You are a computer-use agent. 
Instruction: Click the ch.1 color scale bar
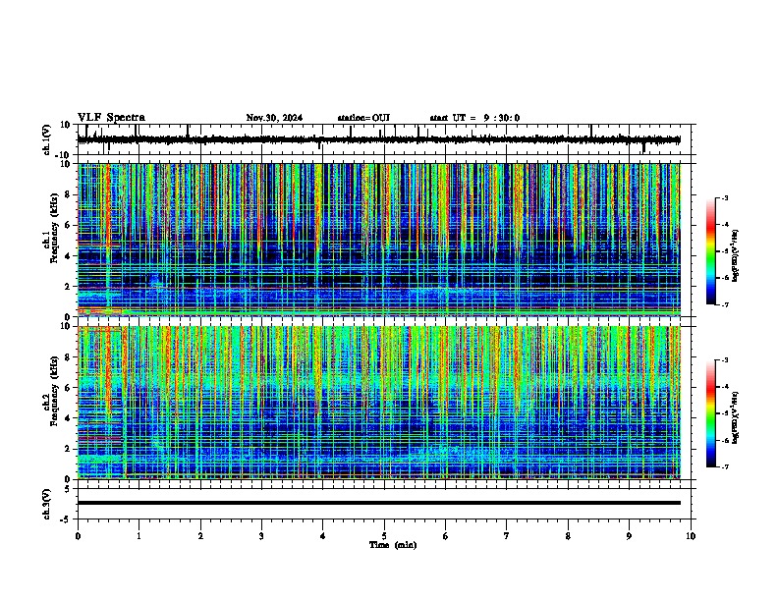click(x=711, y=251)
